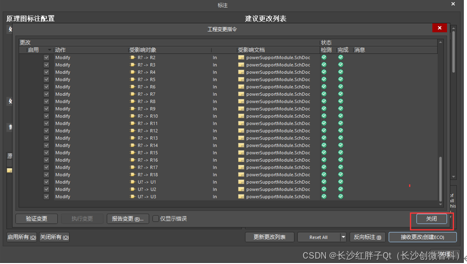Open the Reset All dropdown arrow
Screen dimensions: 467x264
343,237
